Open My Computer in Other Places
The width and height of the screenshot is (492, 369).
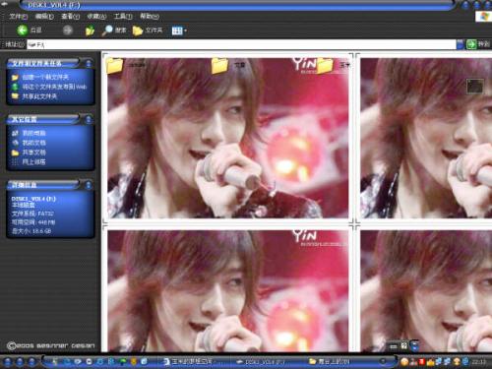(33, 133)
